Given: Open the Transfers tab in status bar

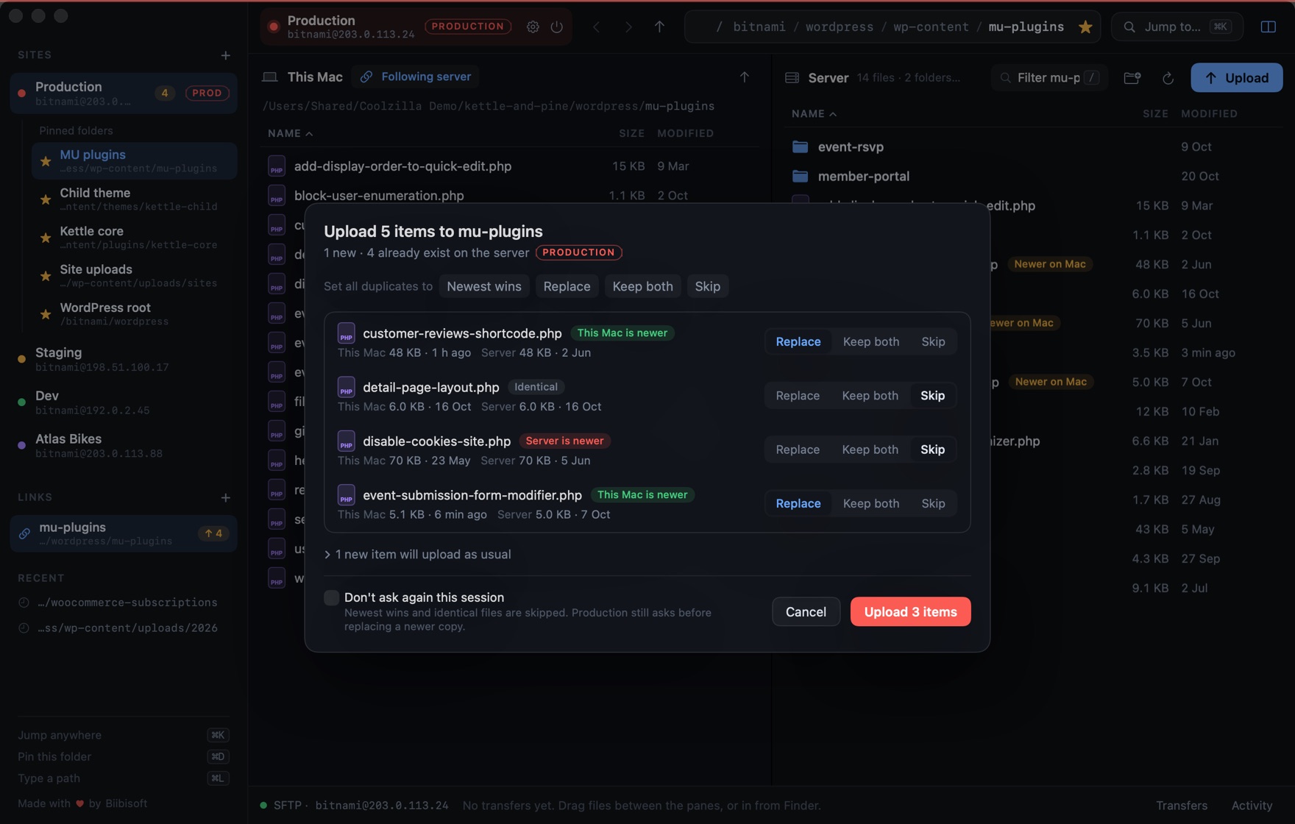Looking at the screenshot, I should (x=1181, y=806).
